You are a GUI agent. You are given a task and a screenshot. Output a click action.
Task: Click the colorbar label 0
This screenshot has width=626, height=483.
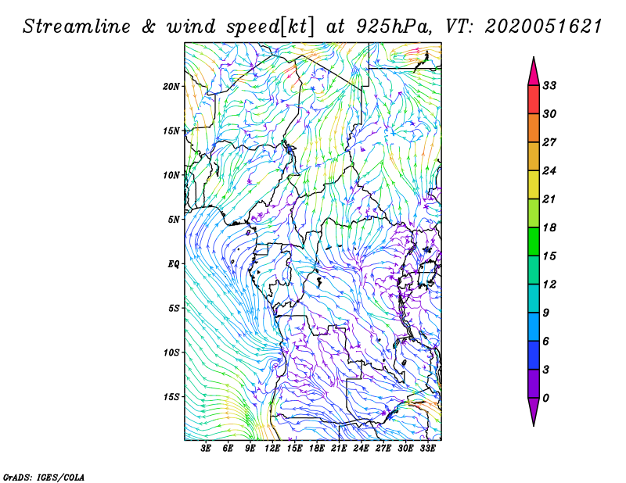pos(545,398)
